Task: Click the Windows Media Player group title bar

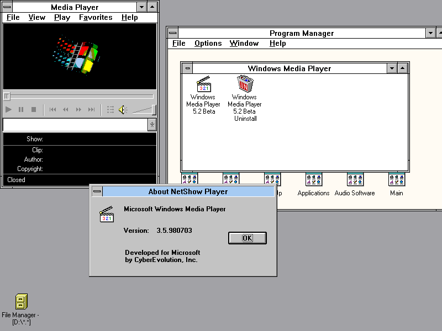Action: (290, 68)
